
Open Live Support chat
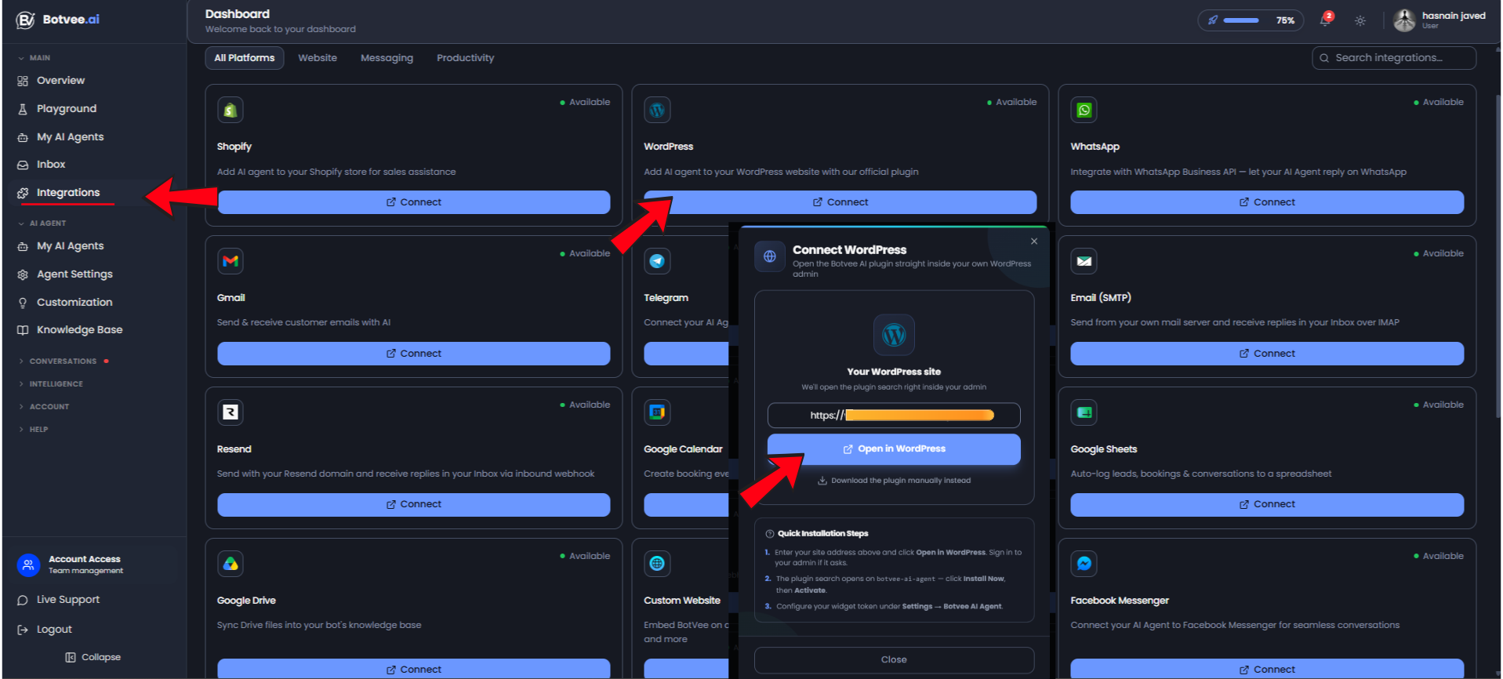(x=67, y=600)
